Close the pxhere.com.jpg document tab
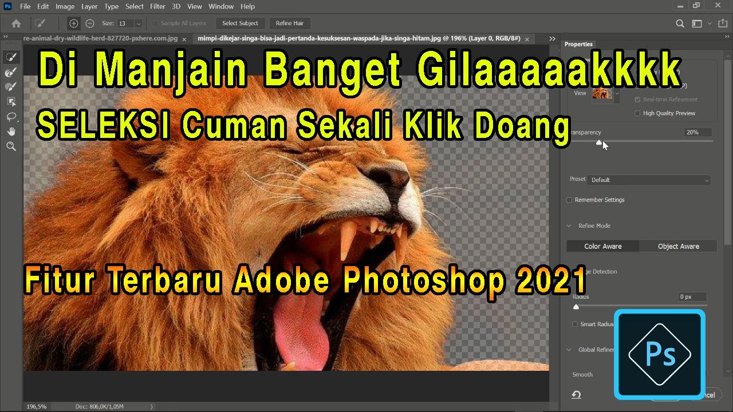Image resolution: width=733 pixels, height=412 pixels. click(184, 38)
